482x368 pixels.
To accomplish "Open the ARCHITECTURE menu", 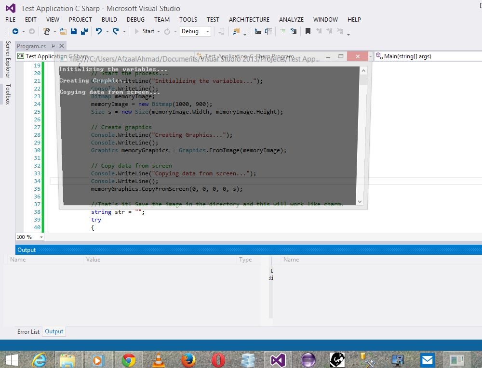I will tap(249, 20).
